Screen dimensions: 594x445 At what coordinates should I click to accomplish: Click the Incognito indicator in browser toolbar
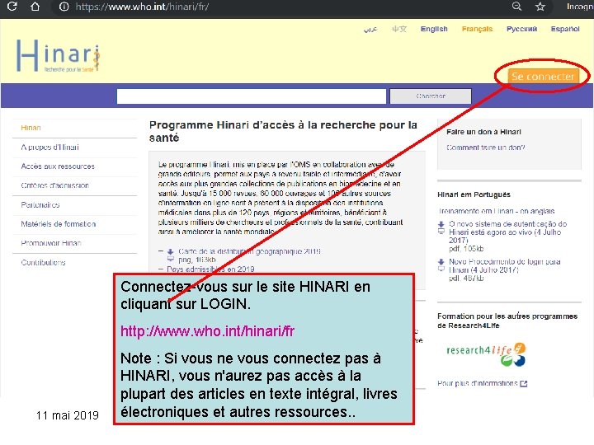pos(580,7)
